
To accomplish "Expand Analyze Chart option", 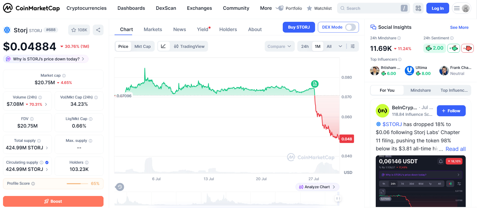I will (x=317, y=187).
